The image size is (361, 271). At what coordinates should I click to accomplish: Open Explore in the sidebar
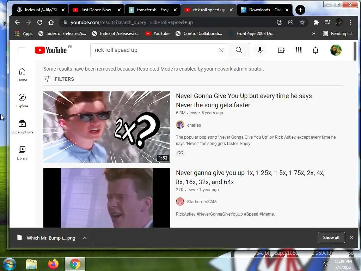tap(22, 101)
